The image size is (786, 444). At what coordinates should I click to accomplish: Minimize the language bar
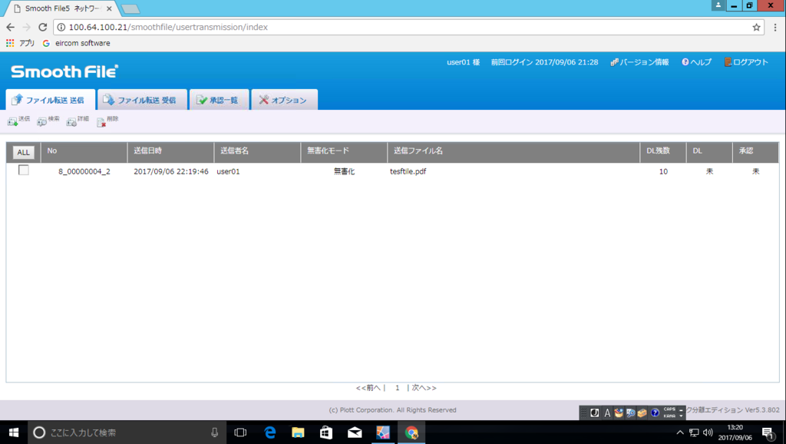coord(681,409)
